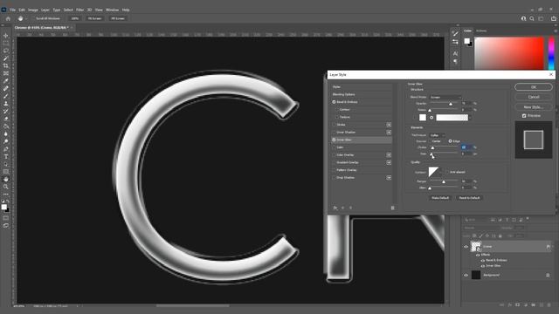Add another Drop Shadow with plus button

(389, 178)
